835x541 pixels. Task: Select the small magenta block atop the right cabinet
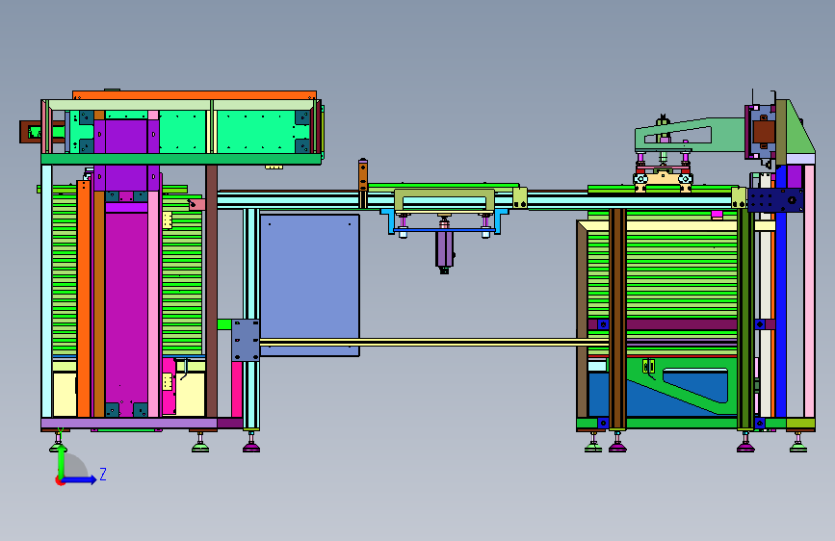coord(717,214)
